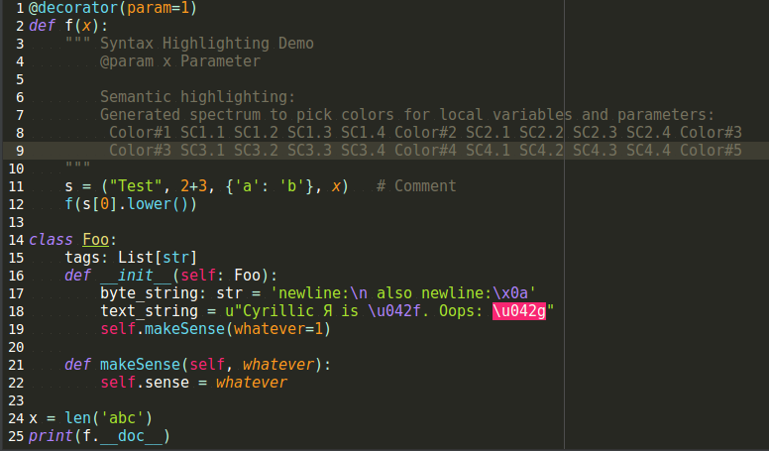Click line number 25 in the gutter
The width and height of the screenshot is (769, 451).
[x=16, y=436]
